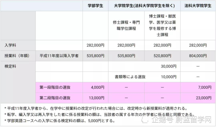Click the 大学院学生(法科大学院学生を除く) header
This screenshot has height=127, width=216.
(x=144, y=6)
